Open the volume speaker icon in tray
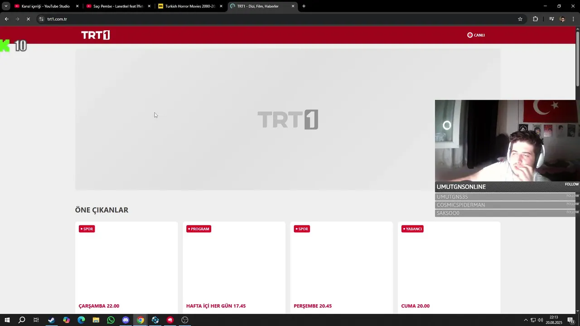 tap(540, 320)
